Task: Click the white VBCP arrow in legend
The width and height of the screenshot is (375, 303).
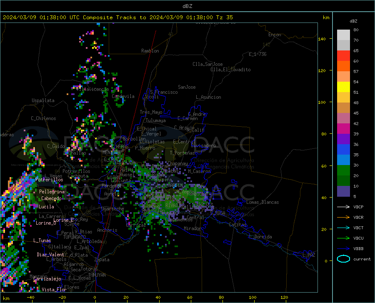Action: [343, 207]
